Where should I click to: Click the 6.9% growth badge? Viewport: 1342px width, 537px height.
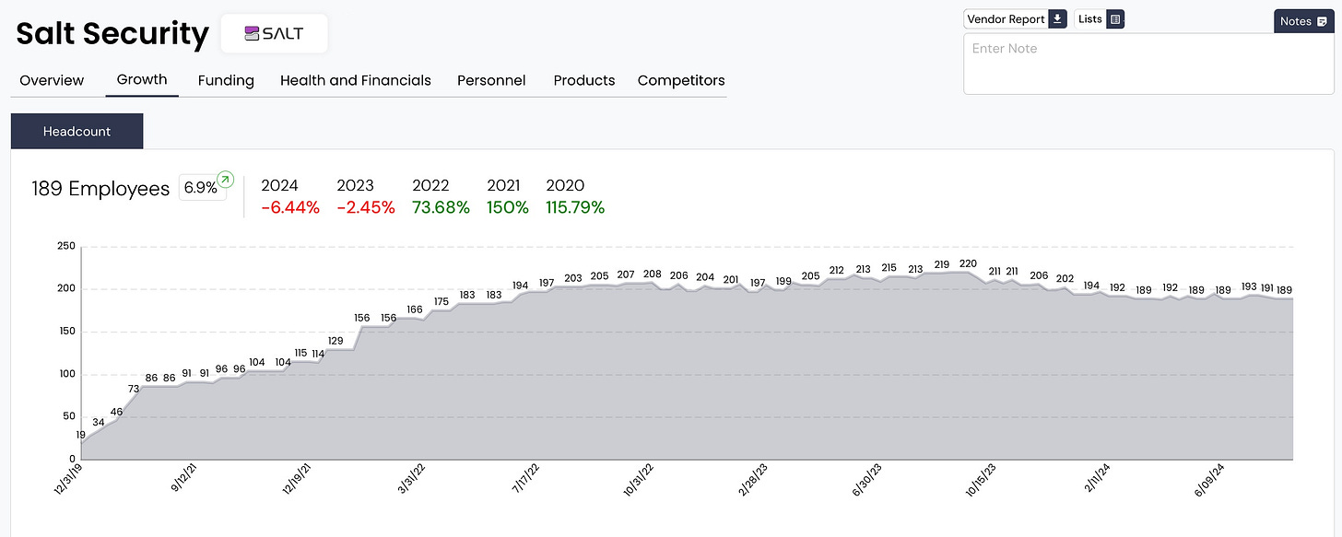point(202,188)
